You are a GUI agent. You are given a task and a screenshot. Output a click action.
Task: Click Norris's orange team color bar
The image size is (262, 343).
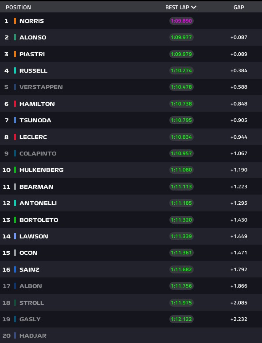[15, 21]
